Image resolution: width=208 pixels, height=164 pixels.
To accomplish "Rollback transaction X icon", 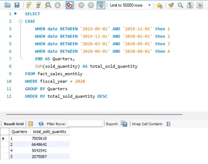I will tap(91, 5).
